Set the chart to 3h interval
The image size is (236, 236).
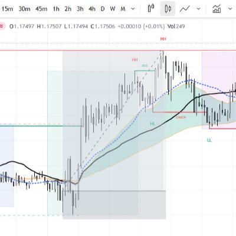tap(80, 9)
